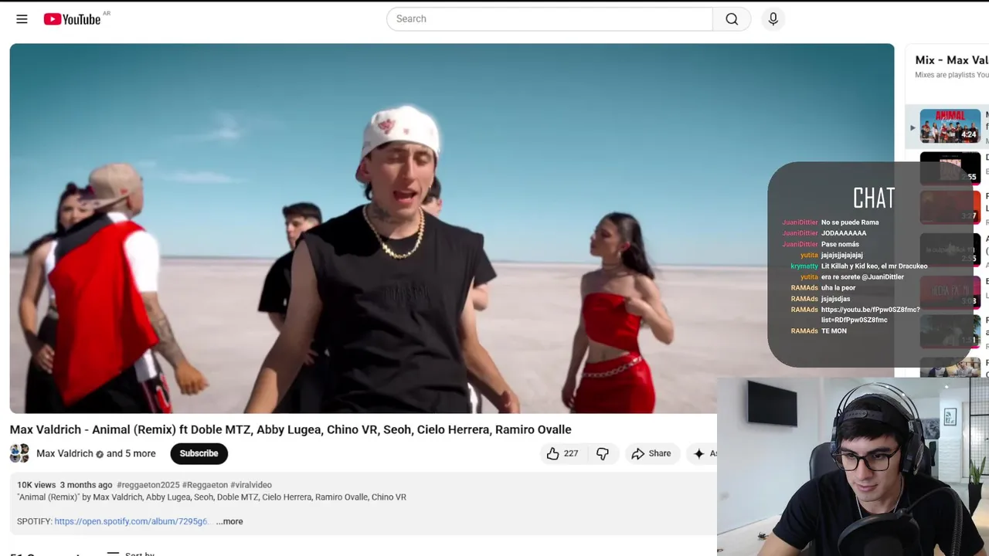989x556 pixels.
Task: Go to YouTube home via logo
Action: pos(72,19)
